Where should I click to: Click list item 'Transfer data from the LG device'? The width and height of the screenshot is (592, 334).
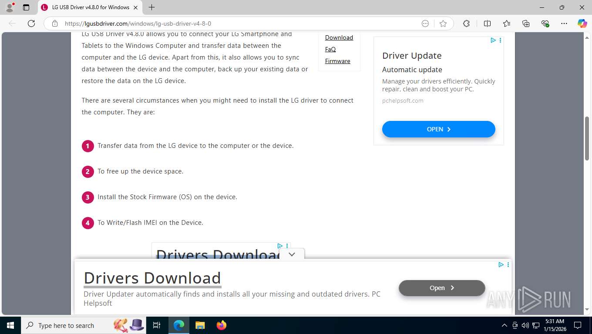[195, 146]
